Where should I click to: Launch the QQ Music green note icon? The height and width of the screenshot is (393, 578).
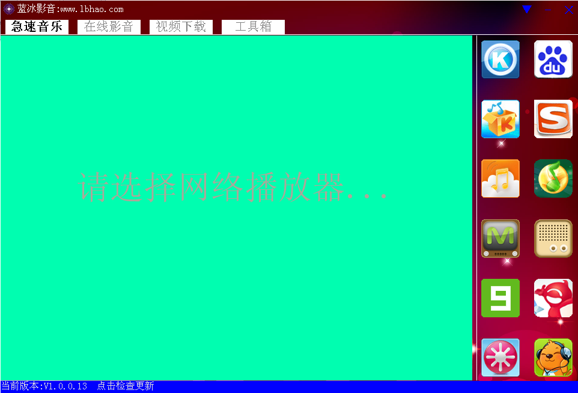553,178
